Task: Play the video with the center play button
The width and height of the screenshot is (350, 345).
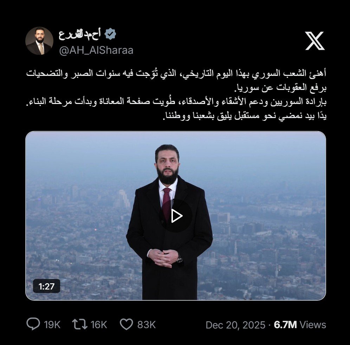Action: click(176, 216)
